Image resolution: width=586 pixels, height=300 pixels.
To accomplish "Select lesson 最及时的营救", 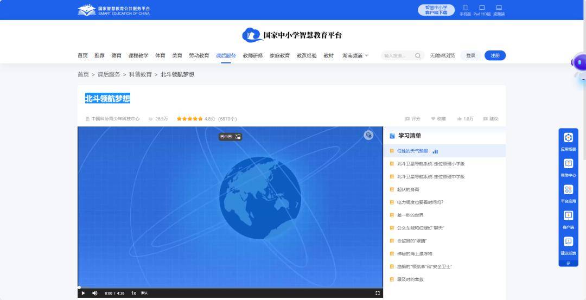I will coord(444,279).
